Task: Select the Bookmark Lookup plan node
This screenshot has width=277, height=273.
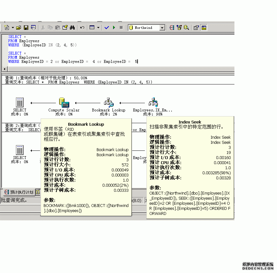Action: (109, 103)
